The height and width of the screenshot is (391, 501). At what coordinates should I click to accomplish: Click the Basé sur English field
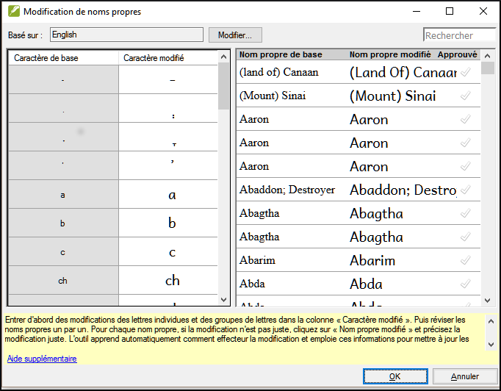tap(126, 35)
